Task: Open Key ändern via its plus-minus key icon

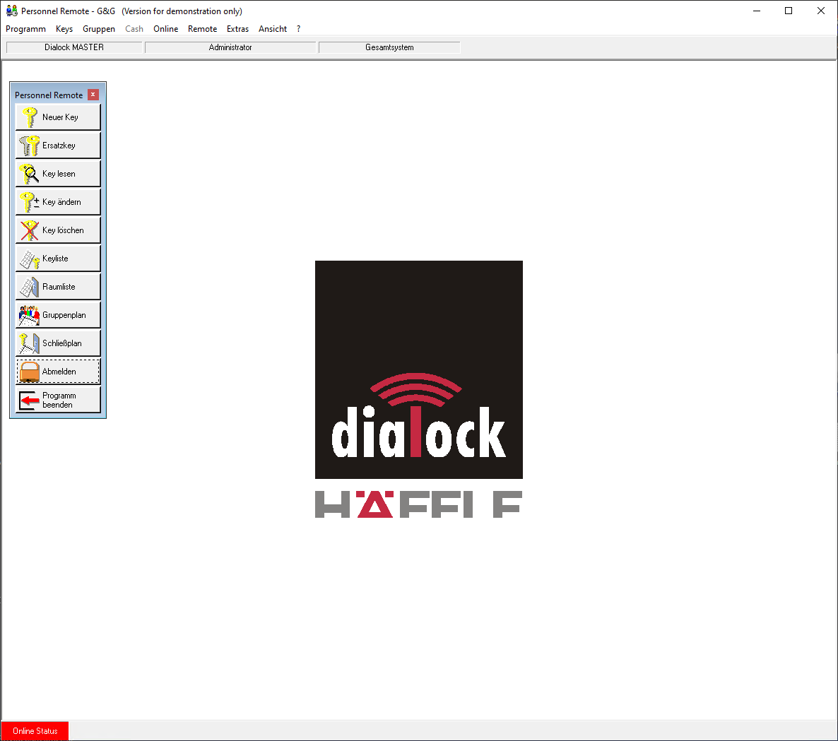Action: tap(29, 202)
